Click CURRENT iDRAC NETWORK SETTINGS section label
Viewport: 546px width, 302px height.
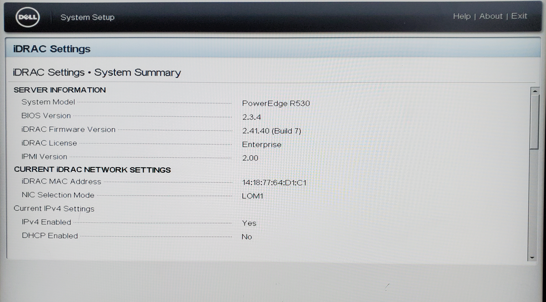point(92,170)
